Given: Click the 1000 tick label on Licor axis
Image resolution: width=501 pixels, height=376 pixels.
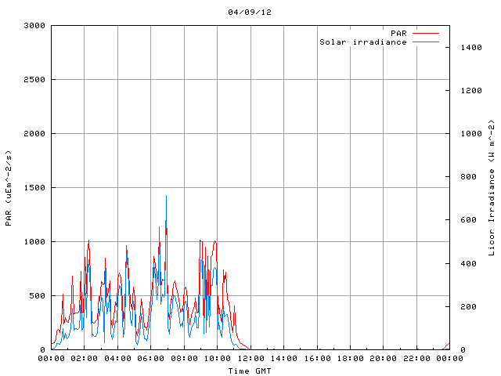Looking at the screenshot, I should [471, 134].
